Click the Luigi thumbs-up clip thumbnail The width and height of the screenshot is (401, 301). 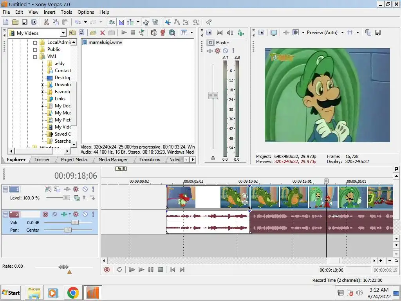(353, 197)
